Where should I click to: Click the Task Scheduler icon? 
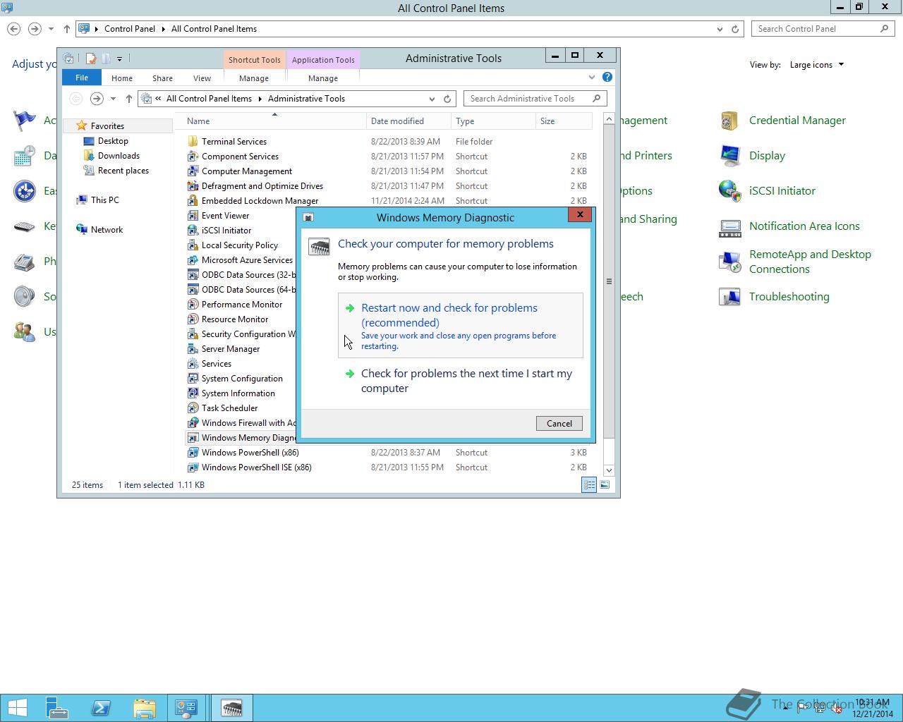193,408
